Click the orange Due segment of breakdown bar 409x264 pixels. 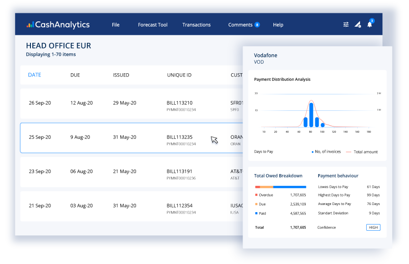click(x=267, y=187)
